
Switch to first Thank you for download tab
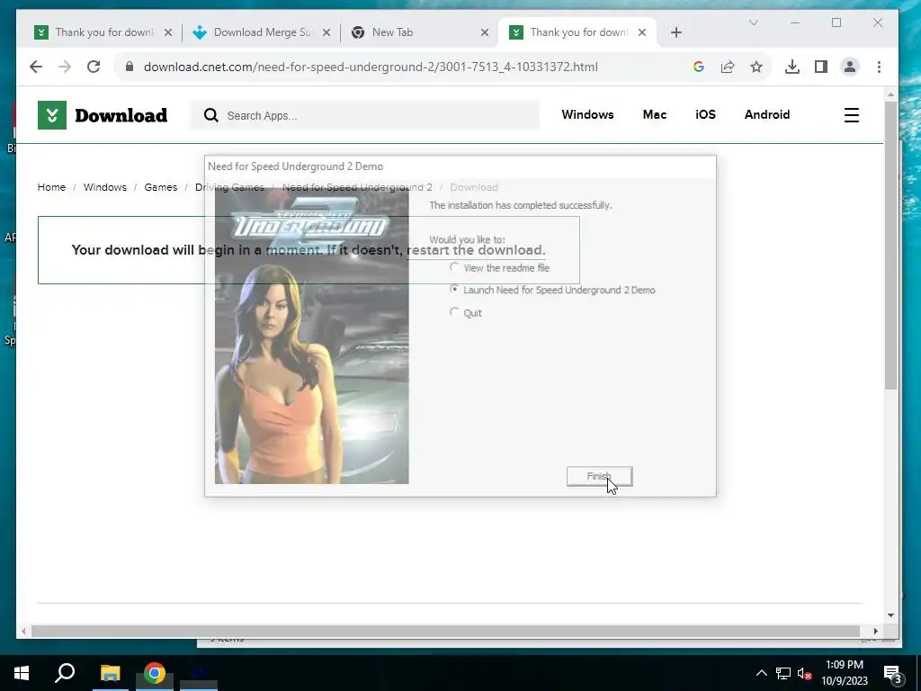tap(104, 32)
